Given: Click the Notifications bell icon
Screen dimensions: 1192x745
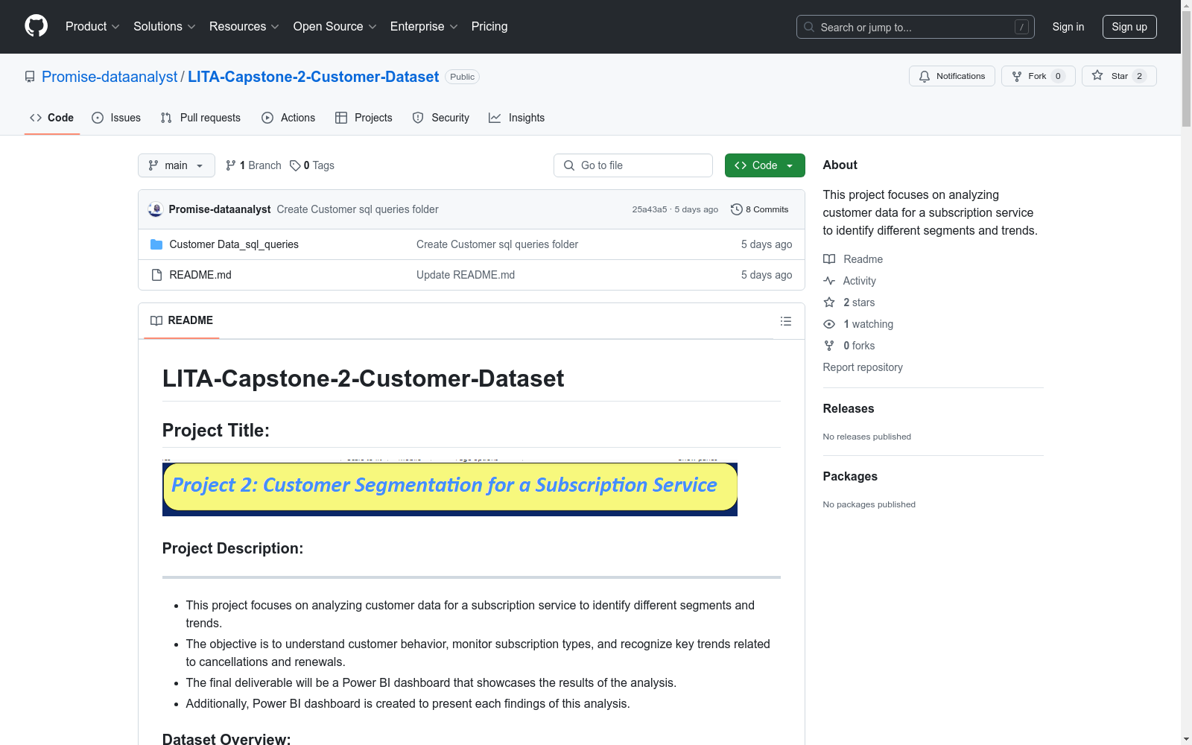Looking at the screenshot, I should (925, 76).
